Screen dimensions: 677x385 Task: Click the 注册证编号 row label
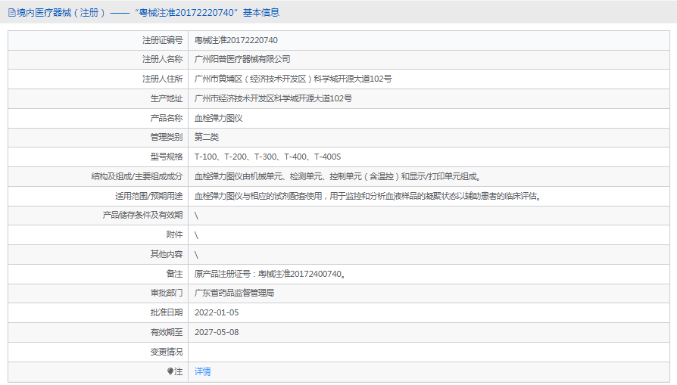click(x=162, y=39)
